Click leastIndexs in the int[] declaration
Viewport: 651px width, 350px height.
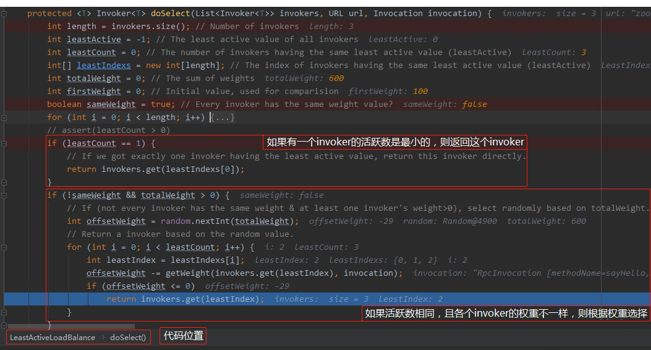click(104, 65)
